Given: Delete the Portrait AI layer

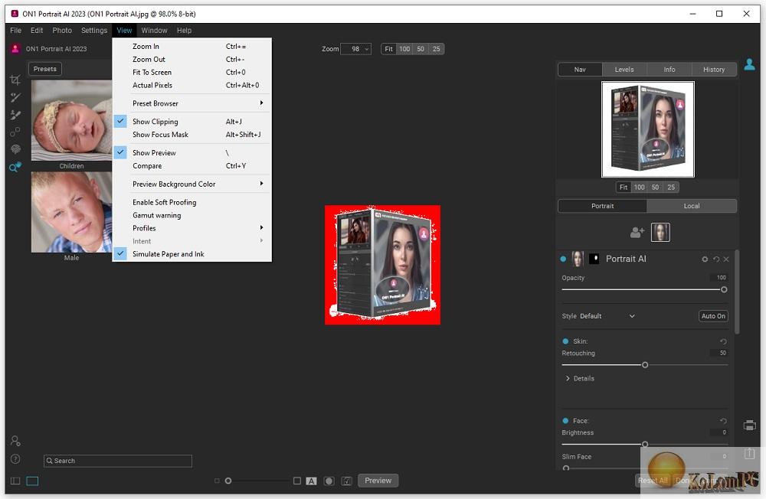Looking at the screenshot, I should [726, 259].
